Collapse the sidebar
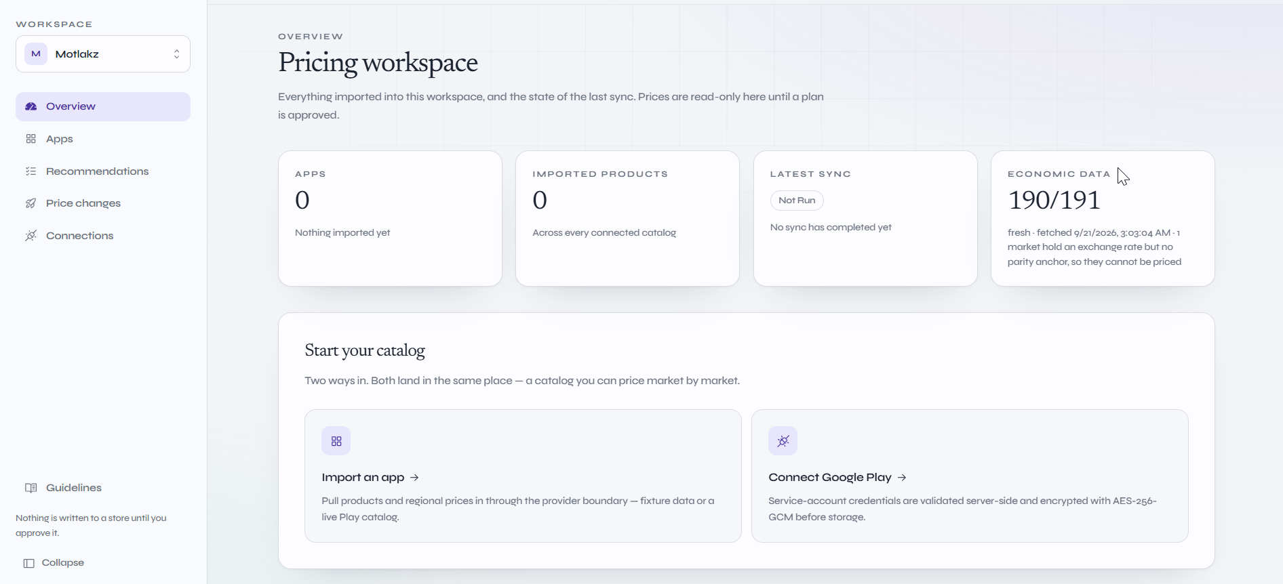The width and height of the screenshot is (1283, 584). point(54,563)
